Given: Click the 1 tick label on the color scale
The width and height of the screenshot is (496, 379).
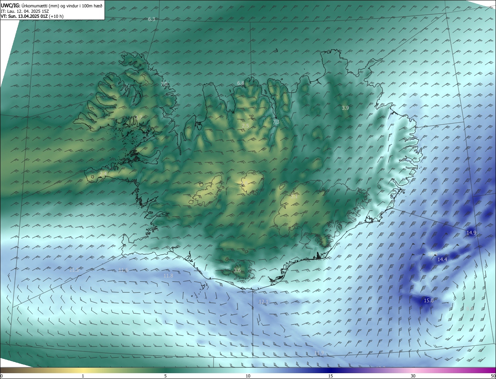Looking at the screenshot, I should [x=83, y=376].
